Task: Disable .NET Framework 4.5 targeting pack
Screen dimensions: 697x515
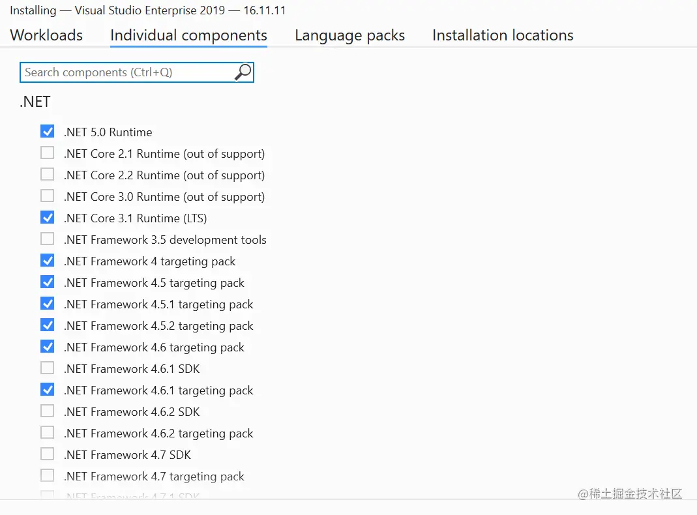Action: click(47, 282)
